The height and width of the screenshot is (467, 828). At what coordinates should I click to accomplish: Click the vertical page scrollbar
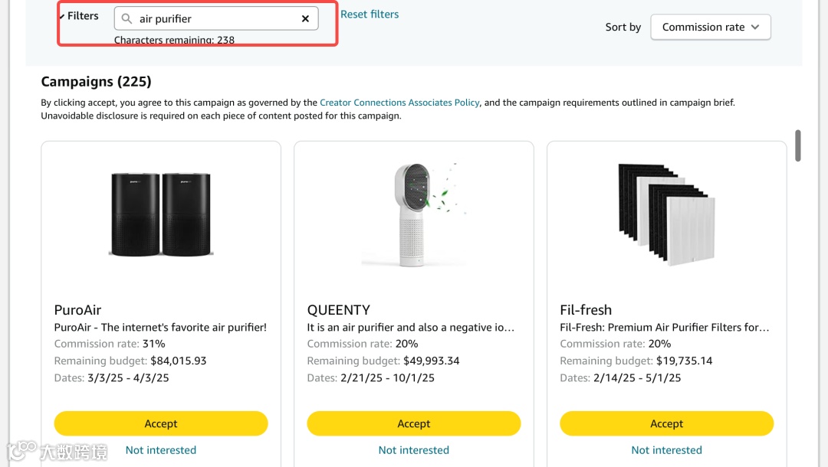pos(798,145)
